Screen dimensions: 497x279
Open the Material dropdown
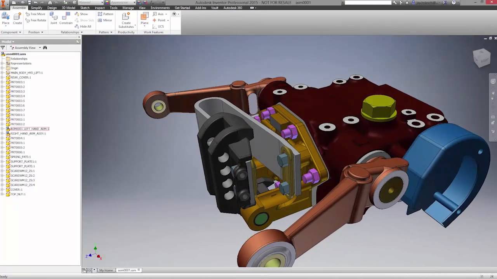(x=102, y=3)
